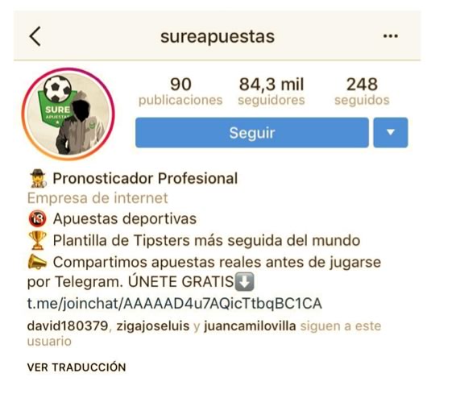Viewport: 452px width, 394px height.
Task: Tap the 18+ prohibited emoji icon
Action: 38,219
